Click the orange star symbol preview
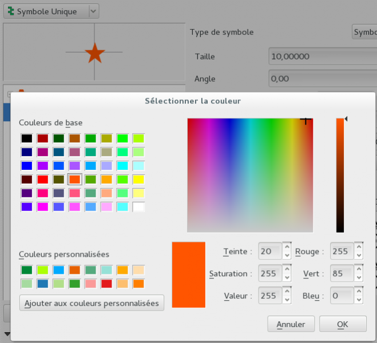The image size is (377, 343). point(94,53)
